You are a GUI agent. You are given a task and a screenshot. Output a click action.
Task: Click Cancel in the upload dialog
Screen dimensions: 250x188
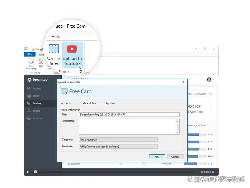point(175,157)
